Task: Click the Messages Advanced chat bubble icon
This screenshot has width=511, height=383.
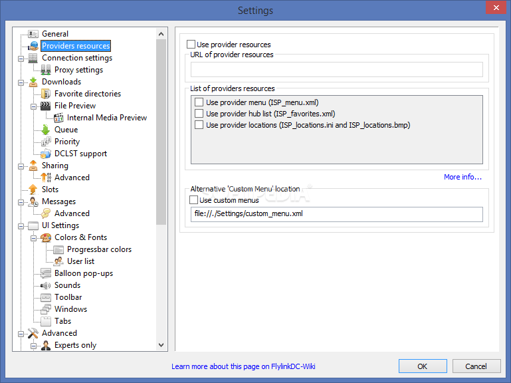Action: pos(46,213)
